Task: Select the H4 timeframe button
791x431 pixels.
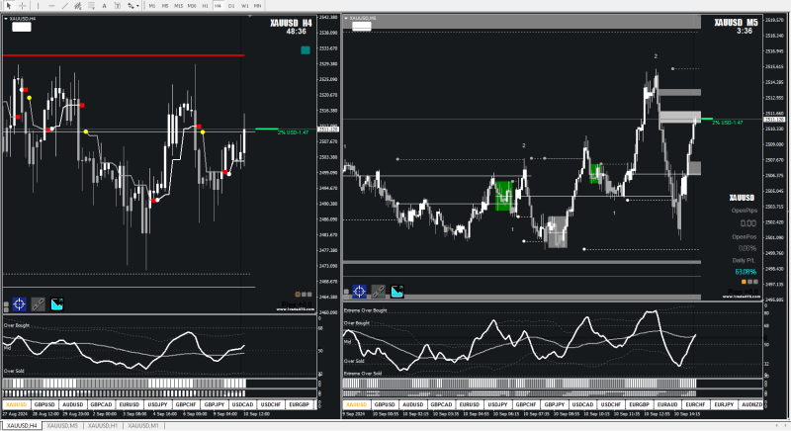Action: coord(218,6)
